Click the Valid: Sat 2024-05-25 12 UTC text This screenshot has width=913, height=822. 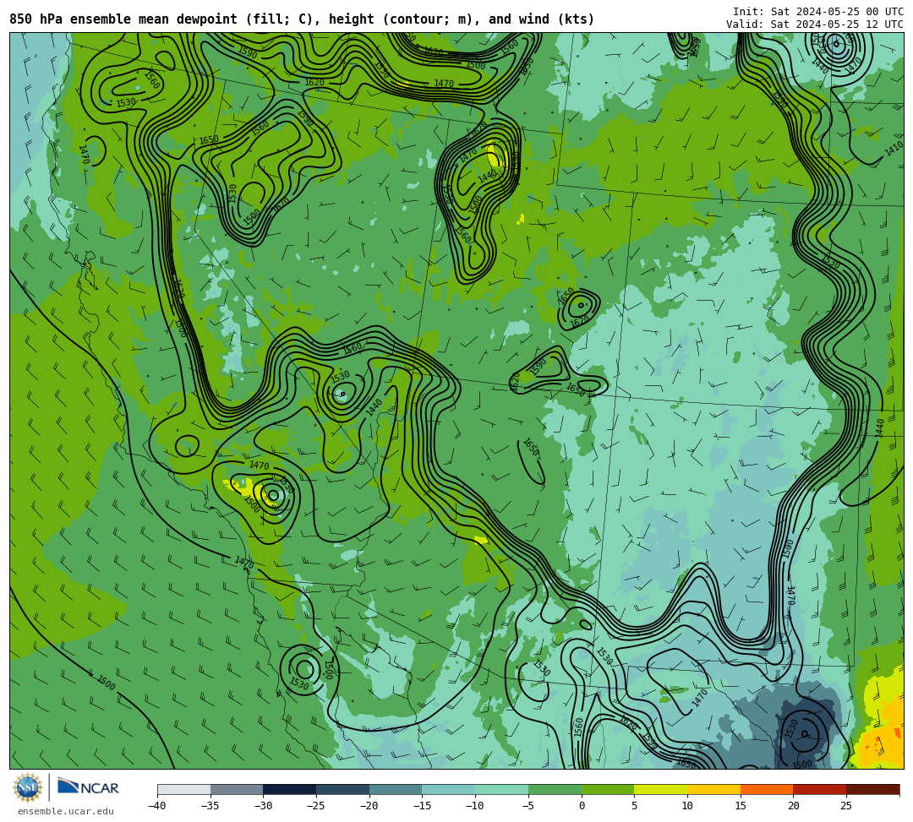[x=815, y=24]
